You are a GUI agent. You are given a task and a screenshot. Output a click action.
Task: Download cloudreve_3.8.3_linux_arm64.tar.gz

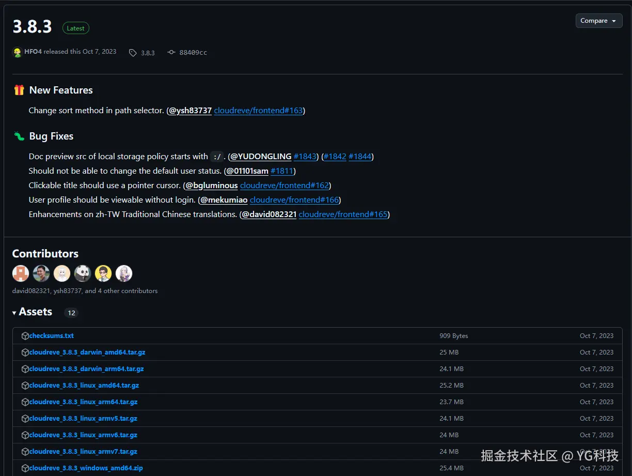click(84, 402)
